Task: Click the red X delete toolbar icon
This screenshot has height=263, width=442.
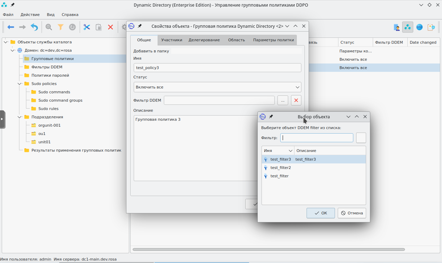Action: pos(110,27)
